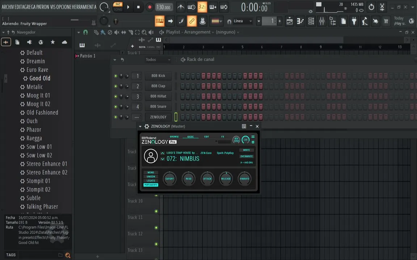
Task: Select the ZENOLOGY channel button
Action: [x=158, y=117]
